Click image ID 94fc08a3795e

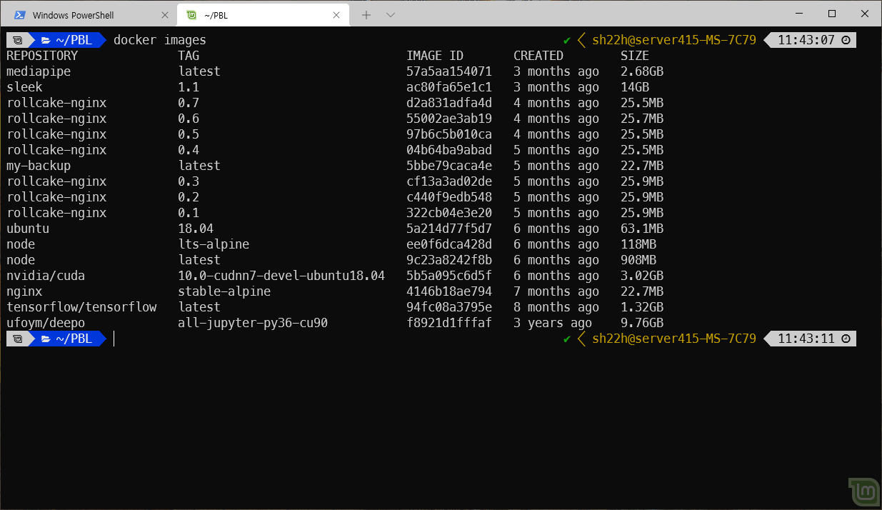click(x=449, y=307)
